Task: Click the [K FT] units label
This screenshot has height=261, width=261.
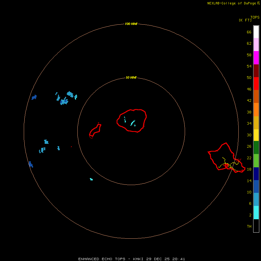Action: tap(245, 20)
